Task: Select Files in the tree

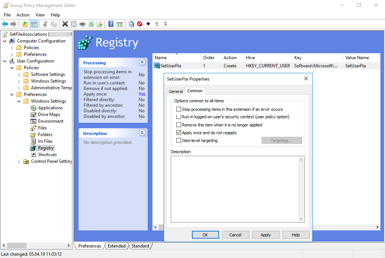Action: coord(42,128)
